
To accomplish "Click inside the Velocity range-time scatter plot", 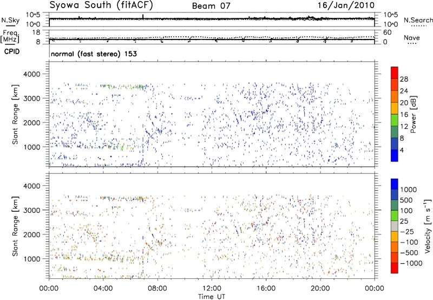I will tap(212, 226).
